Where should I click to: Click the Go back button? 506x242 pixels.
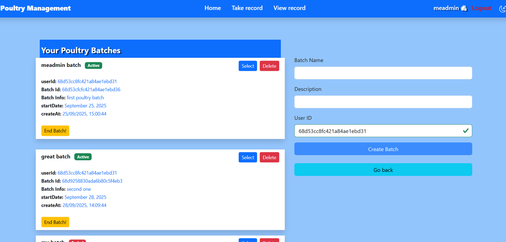(383, 170)
